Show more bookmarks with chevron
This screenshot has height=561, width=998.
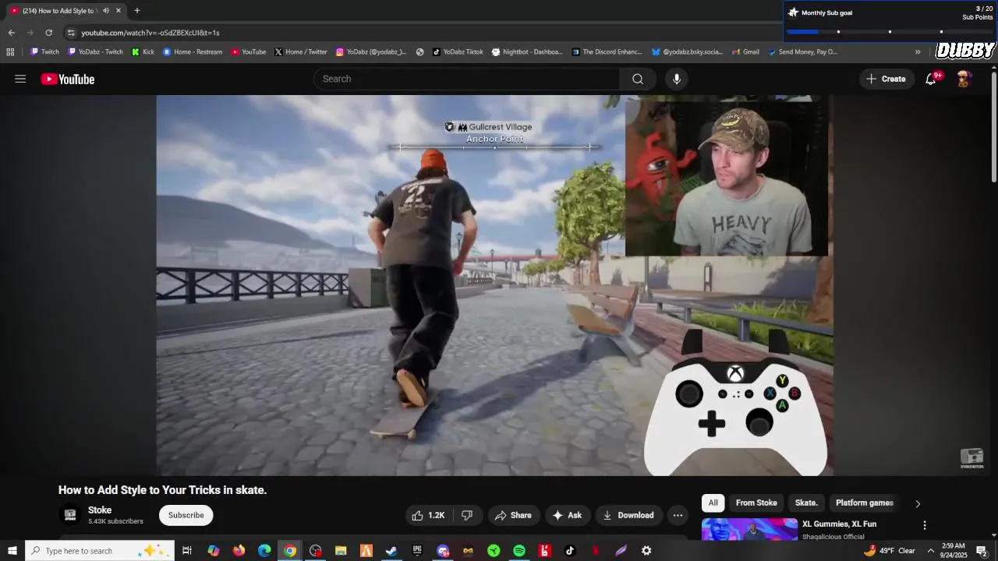pos(918,52)
